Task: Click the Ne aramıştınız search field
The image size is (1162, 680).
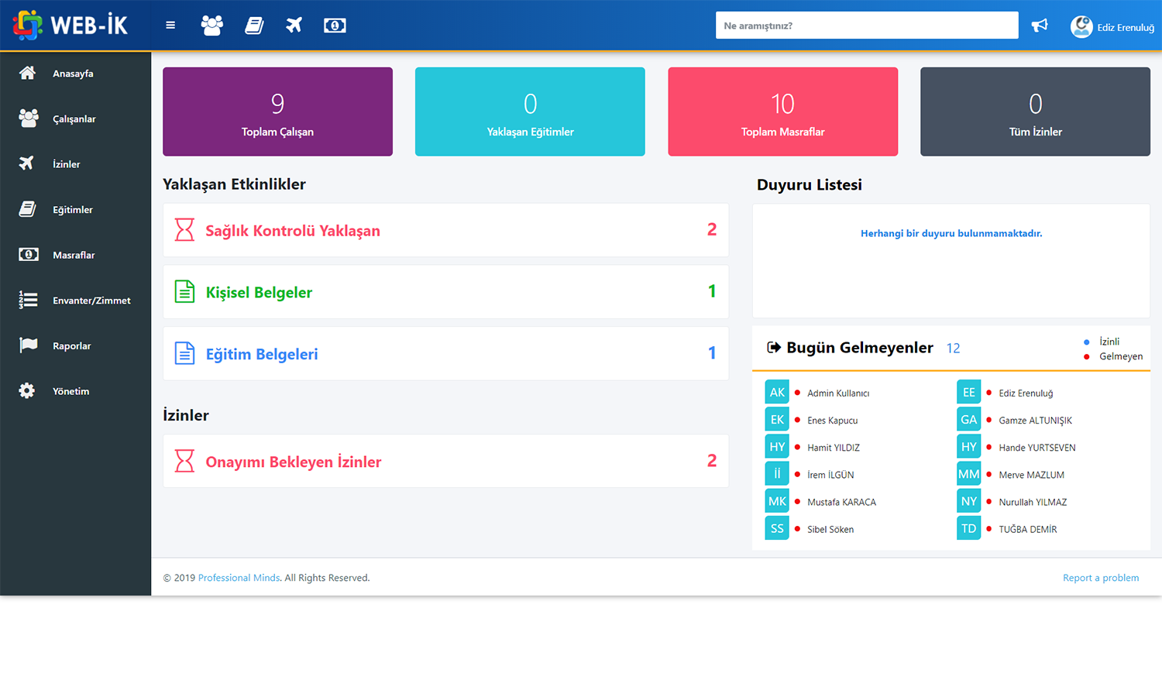Action: tap(866, 26)
